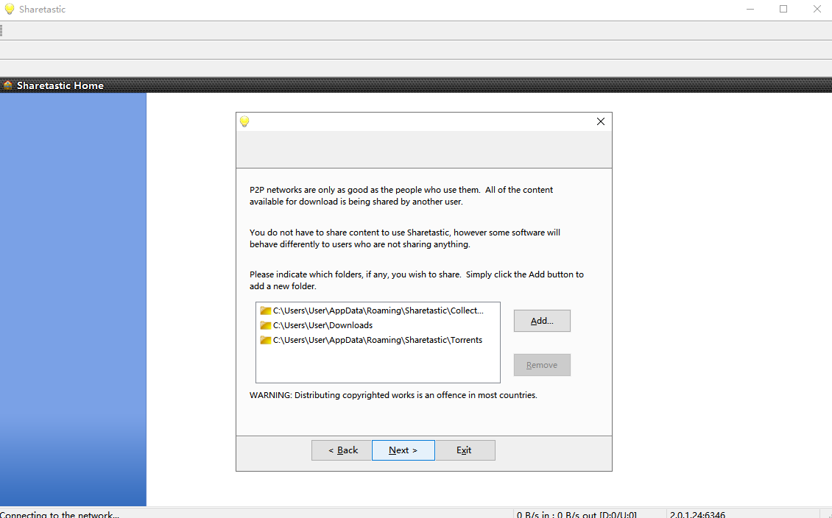
Task: Click folder icon beside Downloads path
Action: click(265, 325)
